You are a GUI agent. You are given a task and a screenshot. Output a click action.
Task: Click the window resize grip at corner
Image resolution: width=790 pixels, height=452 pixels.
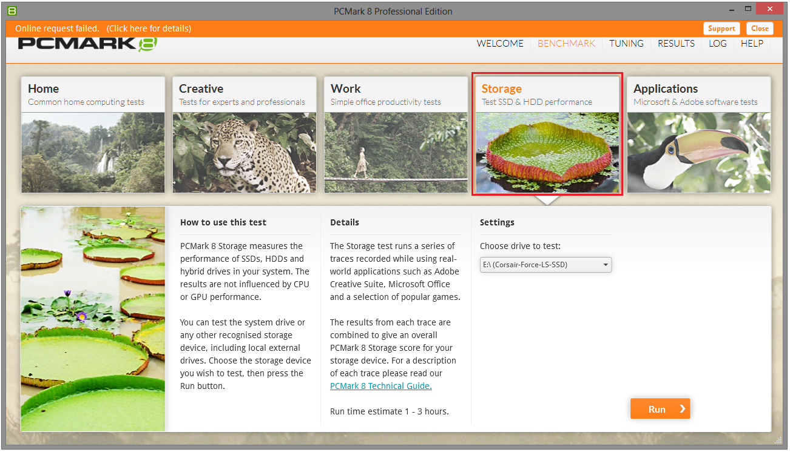coord(778,440)
